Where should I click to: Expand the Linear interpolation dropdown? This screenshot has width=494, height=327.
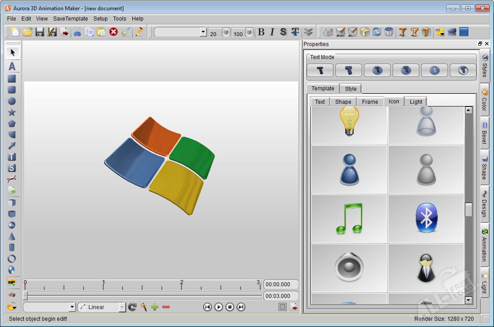pyautogui.click(x=122, y=307)
